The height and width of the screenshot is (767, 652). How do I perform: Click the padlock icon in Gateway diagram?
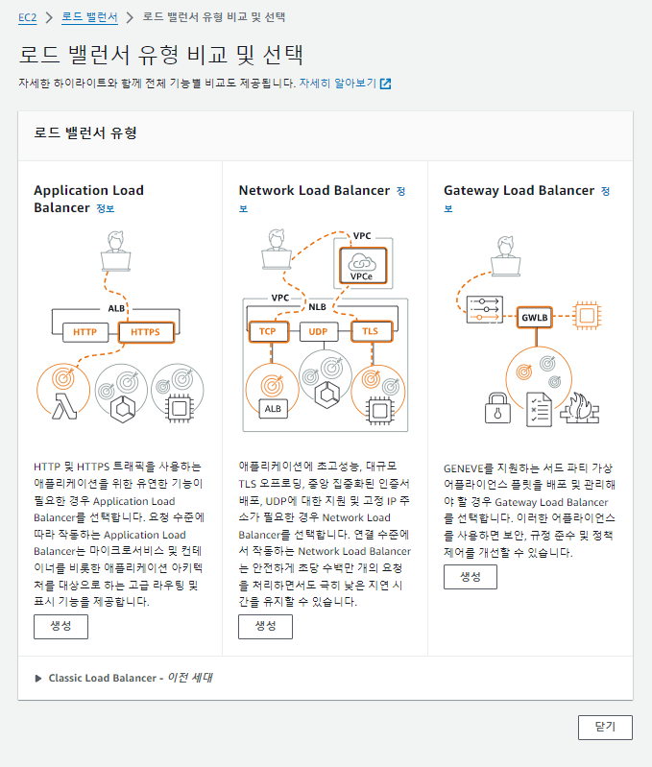(x=497, y=408)
